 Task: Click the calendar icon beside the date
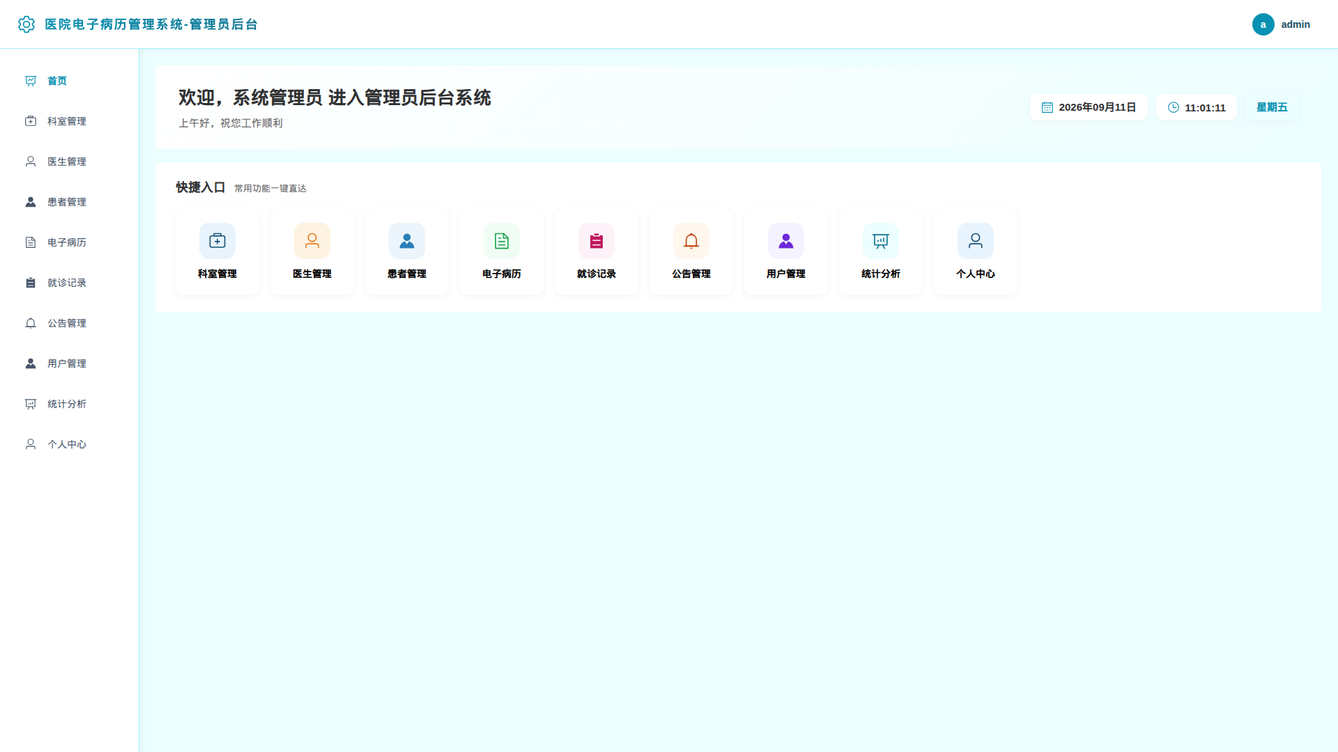point(1047,107)
